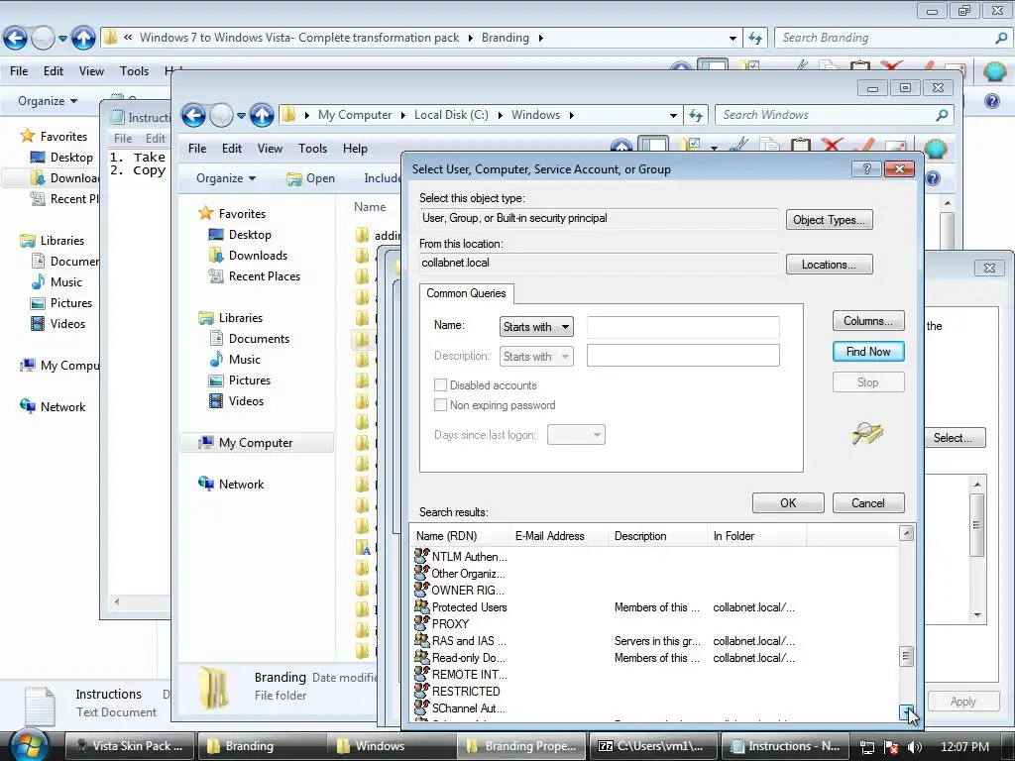
Task: Click the Find Now button
Action: (868, 352)
